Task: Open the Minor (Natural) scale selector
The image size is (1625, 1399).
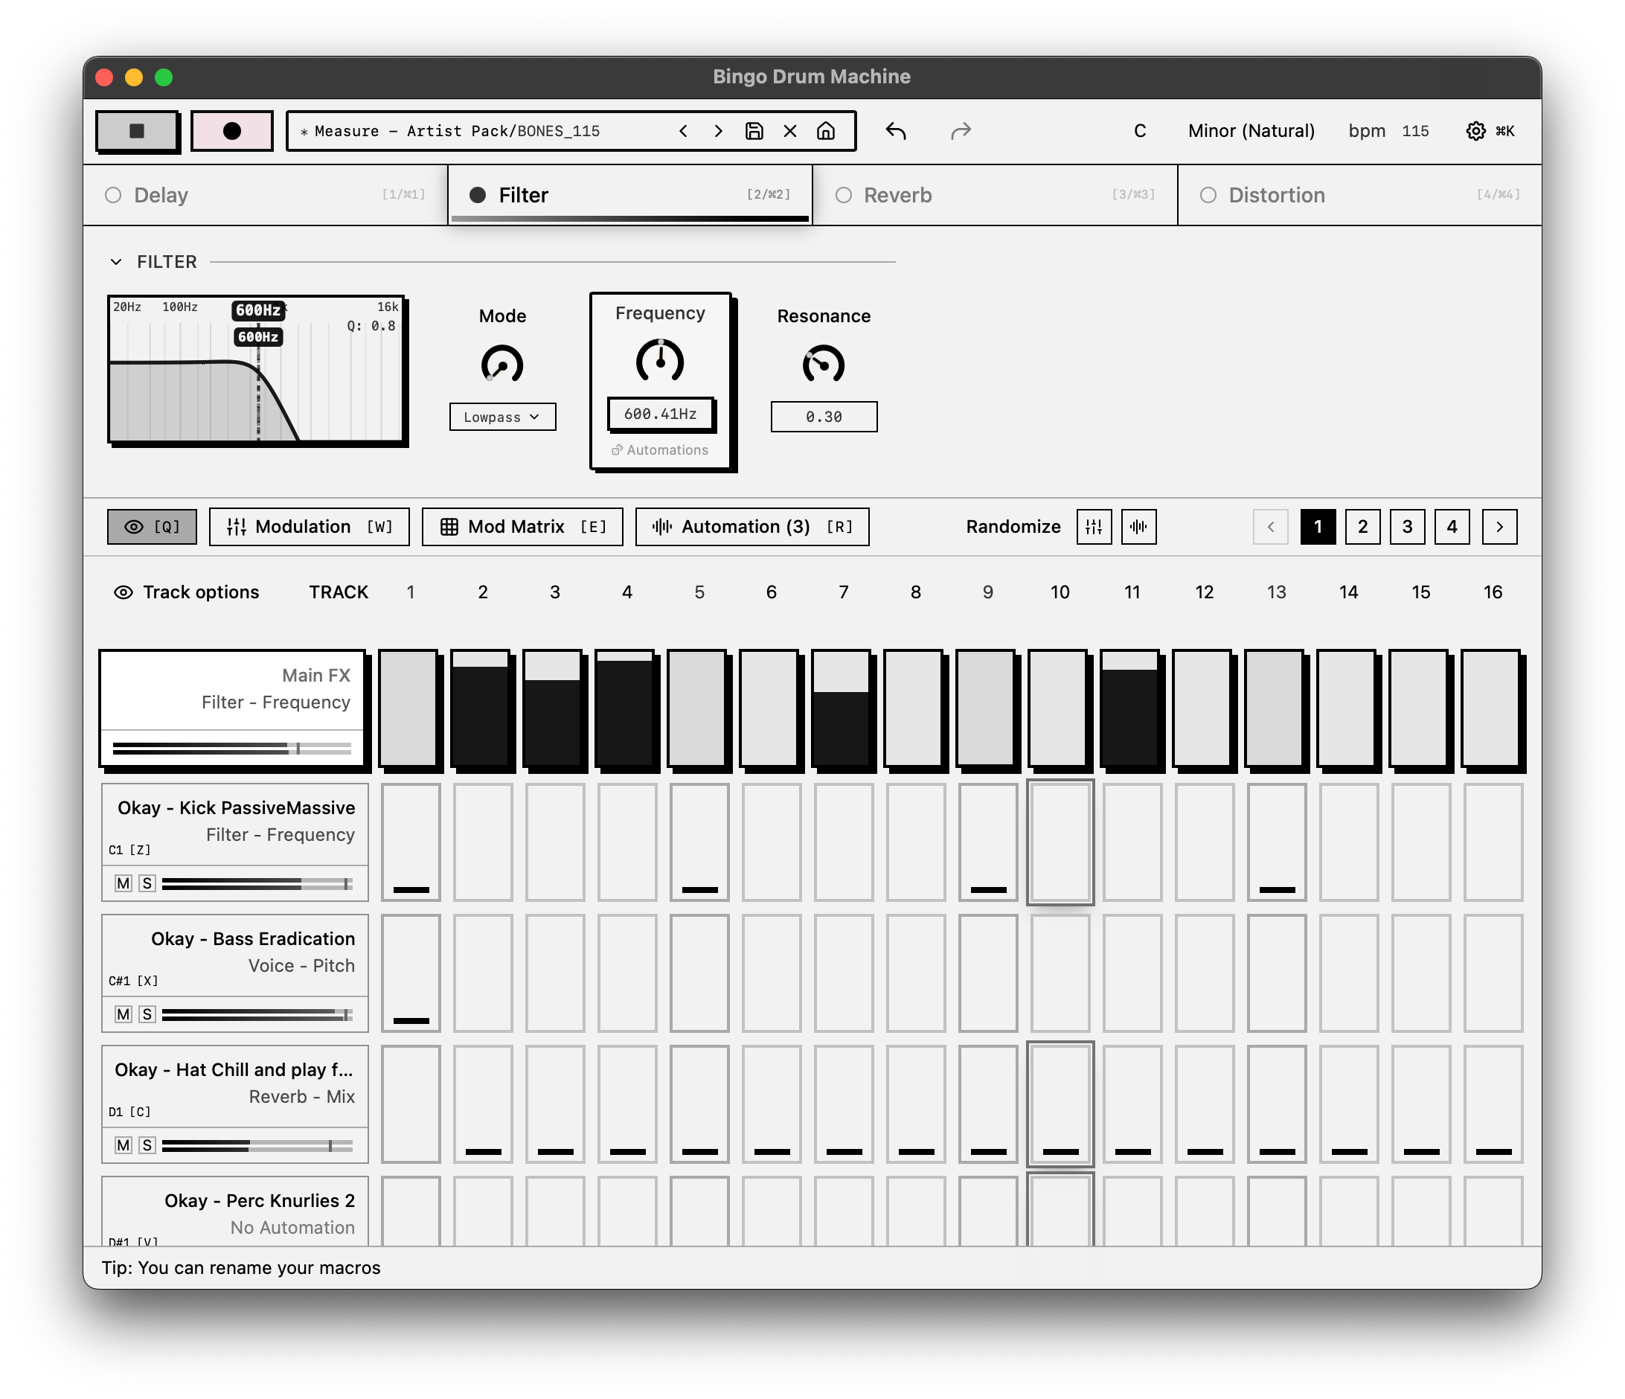Action: tap(1250, 131)
